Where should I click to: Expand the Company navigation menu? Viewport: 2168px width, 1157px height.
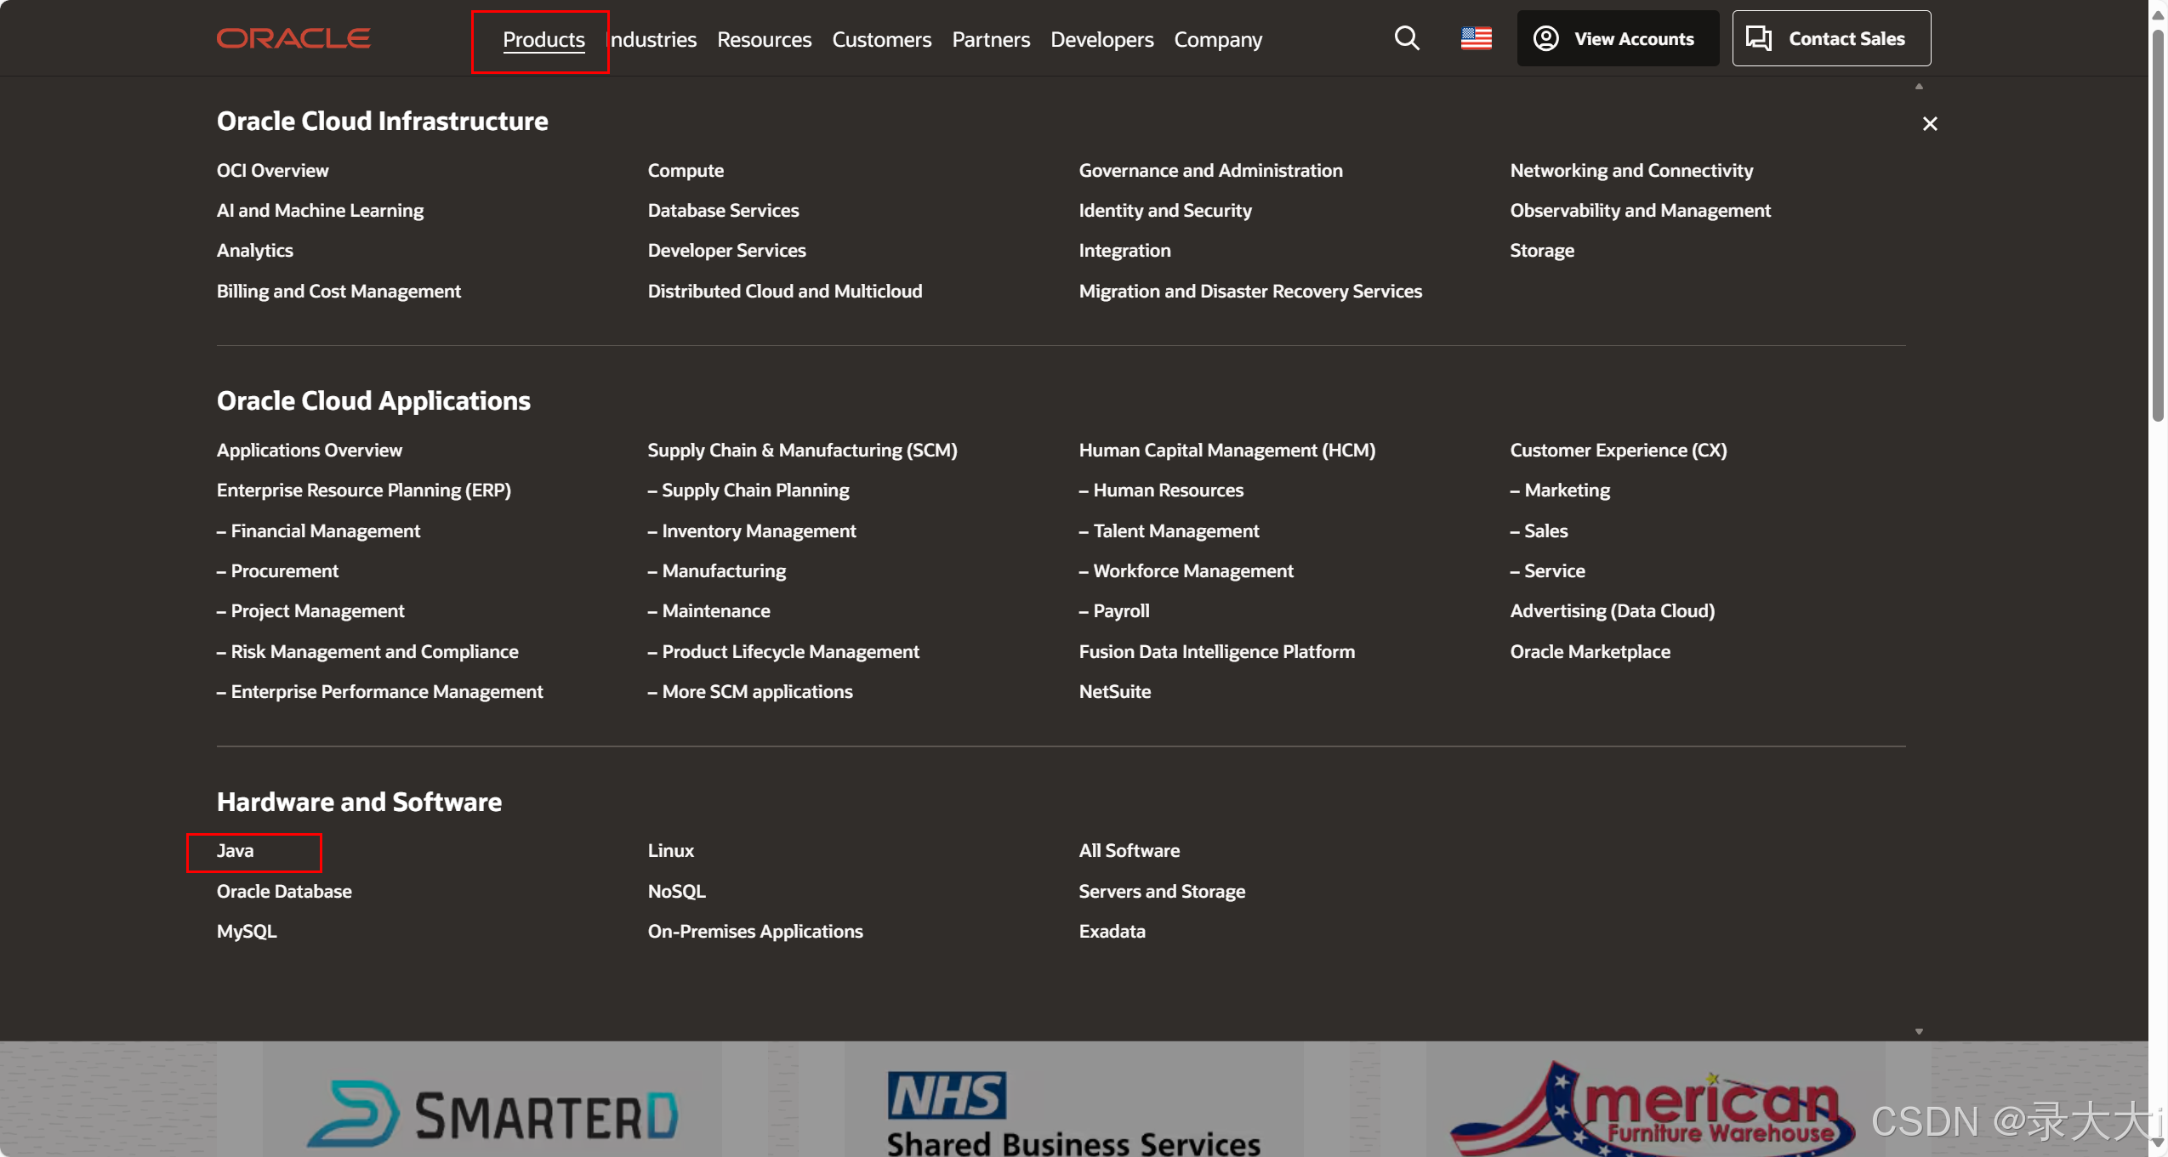(1217, 39)
